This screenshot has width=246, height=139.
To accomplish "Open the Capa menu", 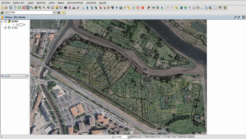I will click(x=30, y=2).
